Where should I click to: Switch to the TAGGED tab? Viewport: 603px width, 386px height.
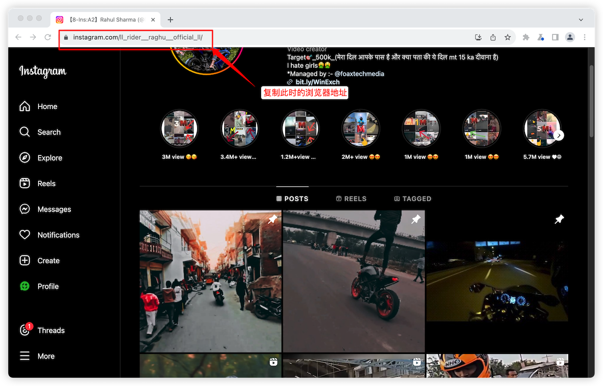(412, 199)
